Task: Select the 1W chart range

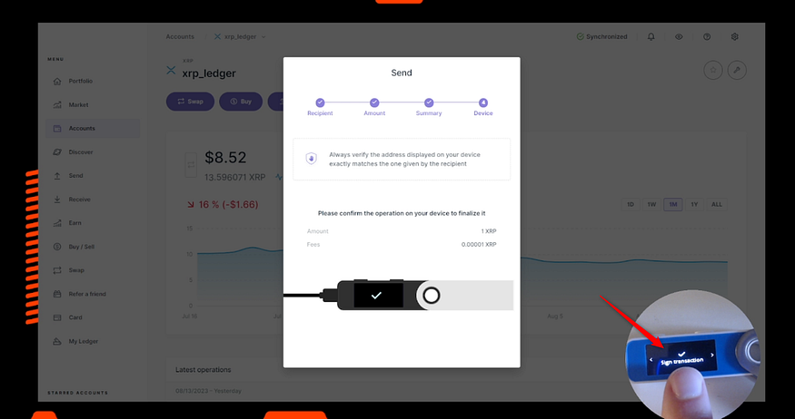Action: point(651,204)
